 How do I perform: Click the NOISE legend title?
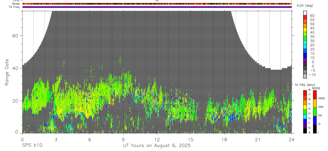(x=316, y=88)
